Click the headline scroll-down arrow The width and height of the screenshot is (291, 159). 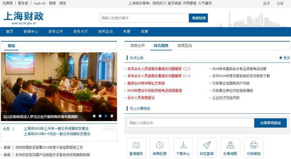pos(112,128)
